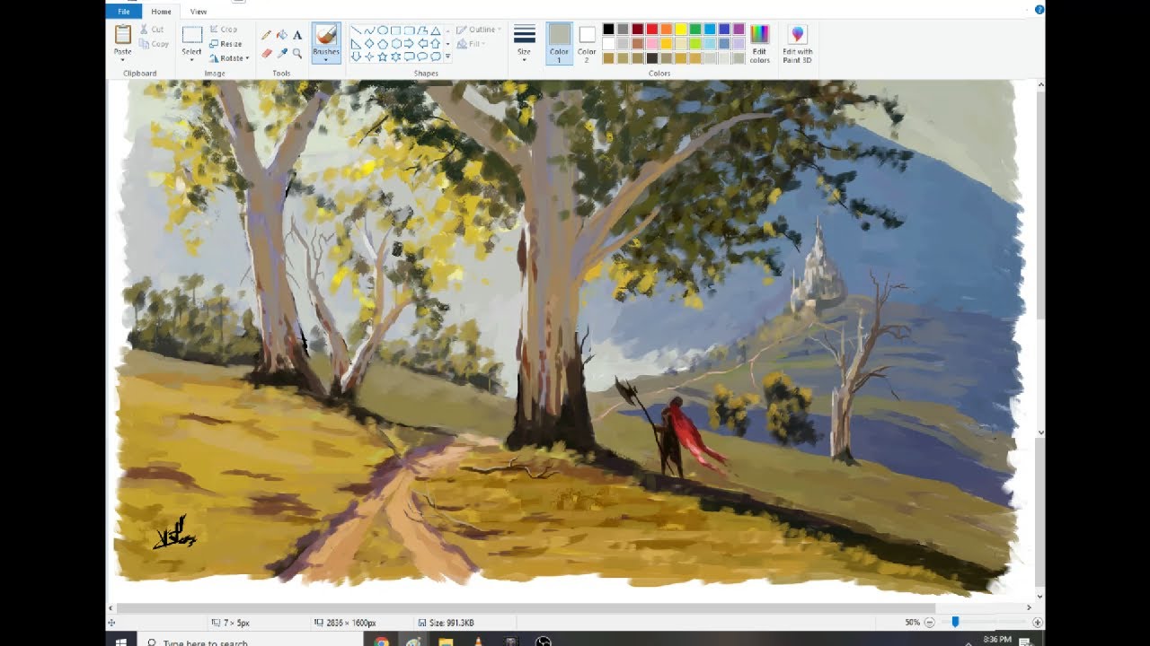This screenshot has width=1150, height=646.
Task: Choose the Line shape
Action: click(356, 31)
